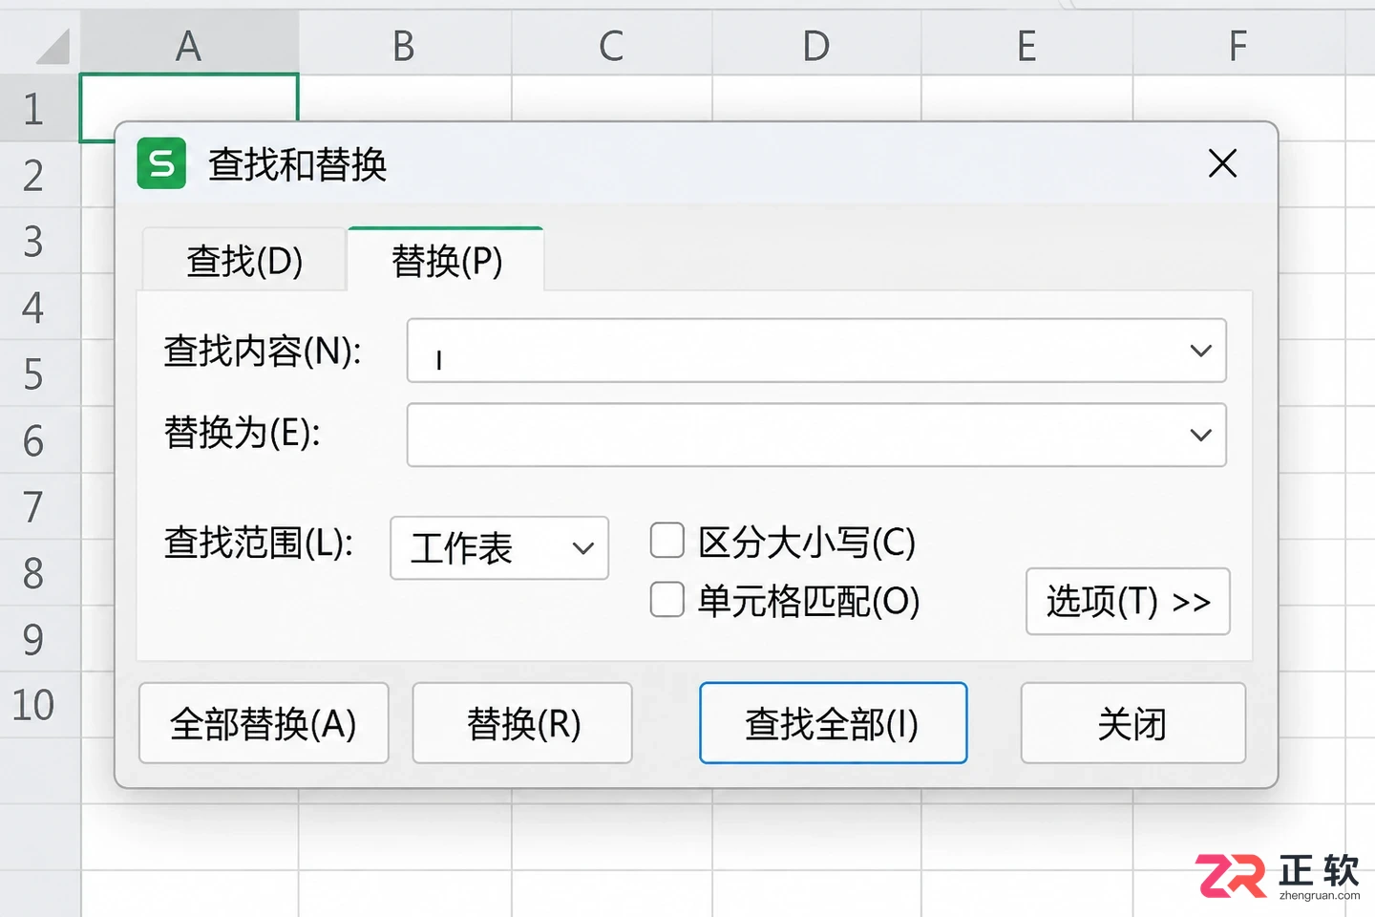
Task: Select row 5 header
Action: [38, 373]
